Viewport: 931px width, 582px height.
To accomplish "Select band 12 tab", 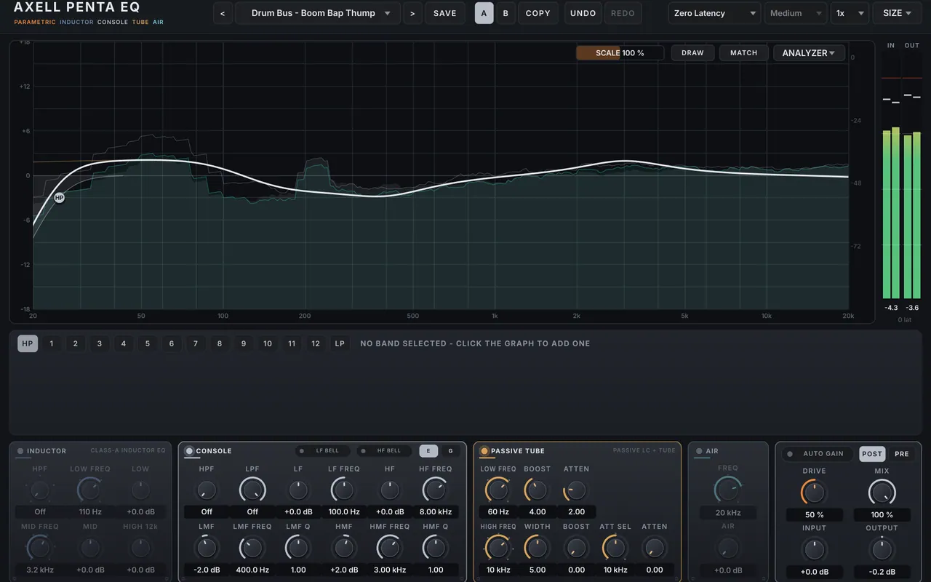I will [x=316, y=343].
